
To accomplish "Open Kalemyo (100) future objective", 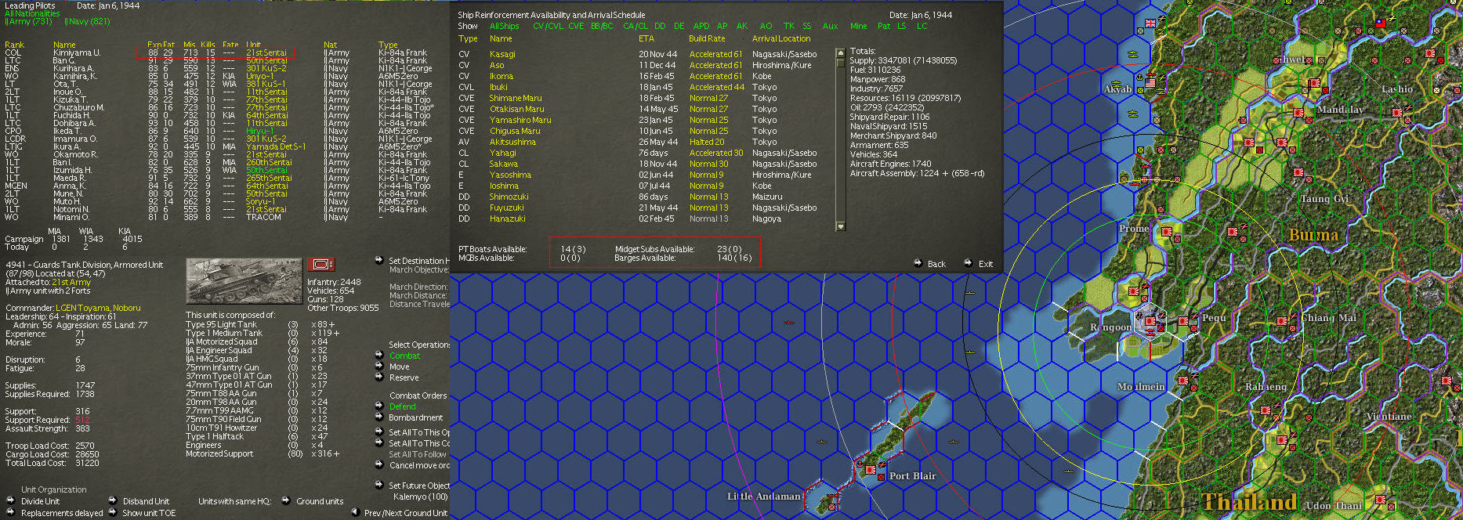I will pyautogui.click(x=421, y=497).
